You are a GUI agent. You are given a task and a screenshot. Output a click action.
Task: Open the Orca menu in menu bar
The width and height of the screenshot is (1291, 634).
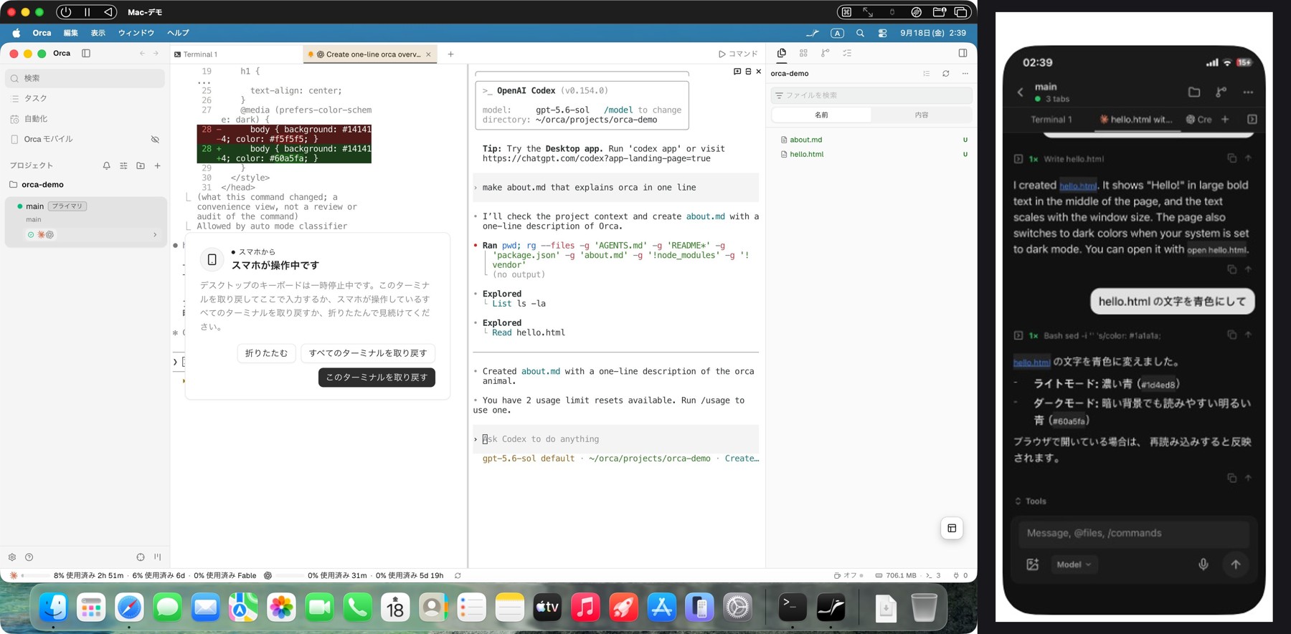tap(42, 33)
